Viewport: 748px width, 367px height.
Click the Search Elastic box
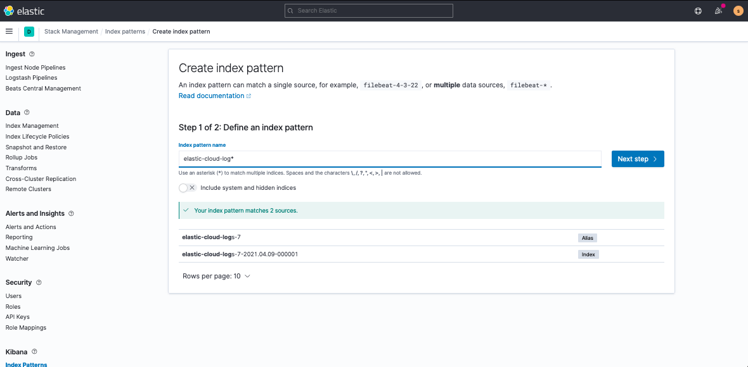(x=369, y=11)
